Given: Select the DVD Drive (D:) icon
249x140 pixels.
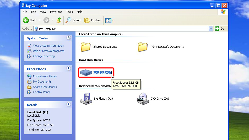Looking at the screenshot, I should click(x=143, y=99).
